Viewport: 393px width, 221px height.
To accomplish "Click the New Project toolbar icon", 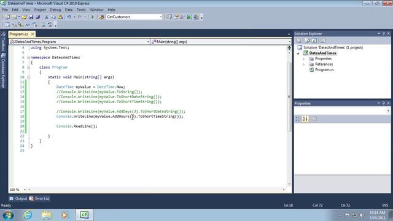I will click(x=7, y=17).
